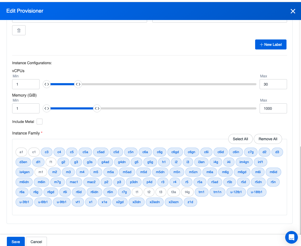Deselect the m5zn instance family
301x246 pixels.
[193, 172]
